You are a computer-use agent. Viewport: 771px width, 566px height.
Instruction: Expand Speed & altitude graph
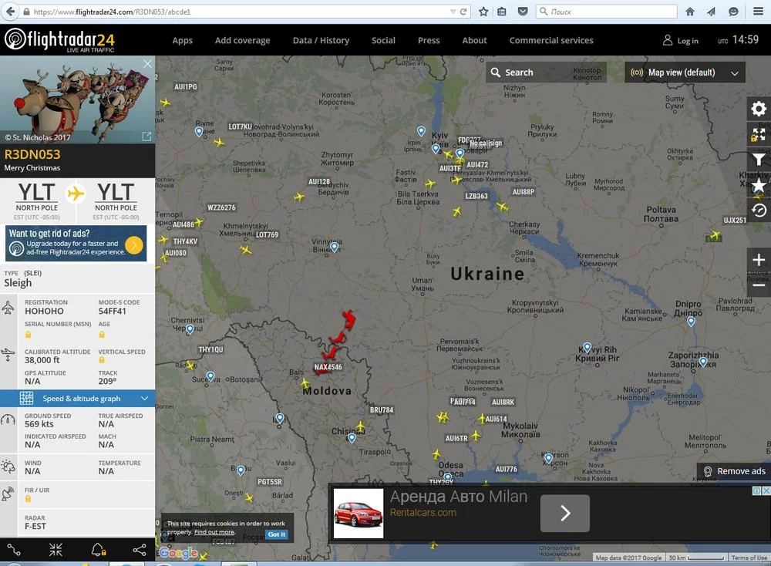click(78, 399)
